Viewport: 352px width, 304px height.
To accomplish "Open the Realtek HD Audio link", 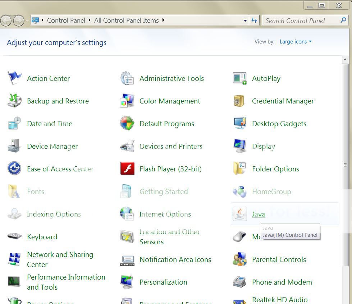I will 280,300.
